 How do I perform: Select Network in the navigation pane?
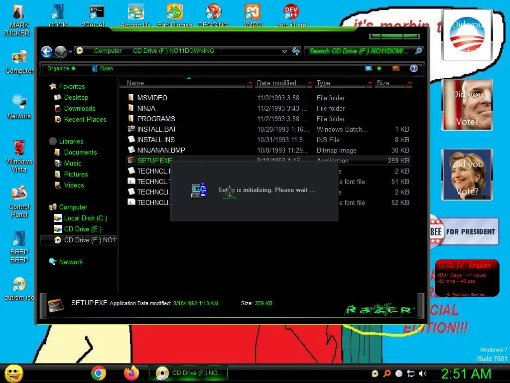71,262
